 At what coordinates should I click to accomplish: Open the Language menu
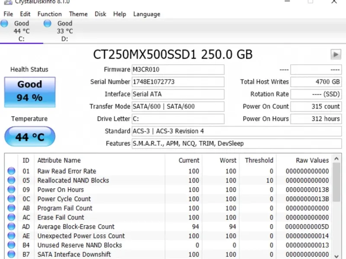[x=147, y=14]
